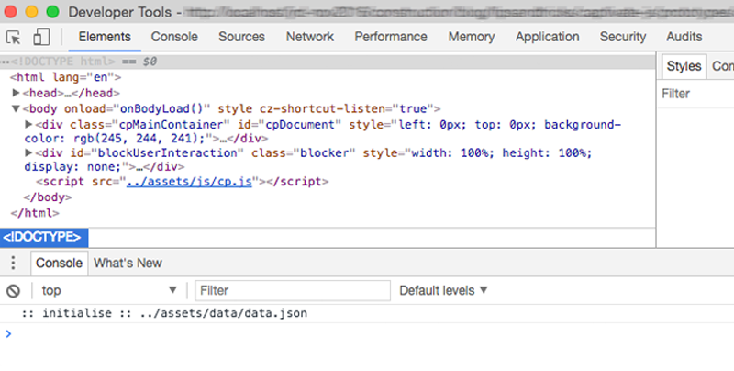
Task: Switch to the Elements tab
Action: [x=105, y=37]
